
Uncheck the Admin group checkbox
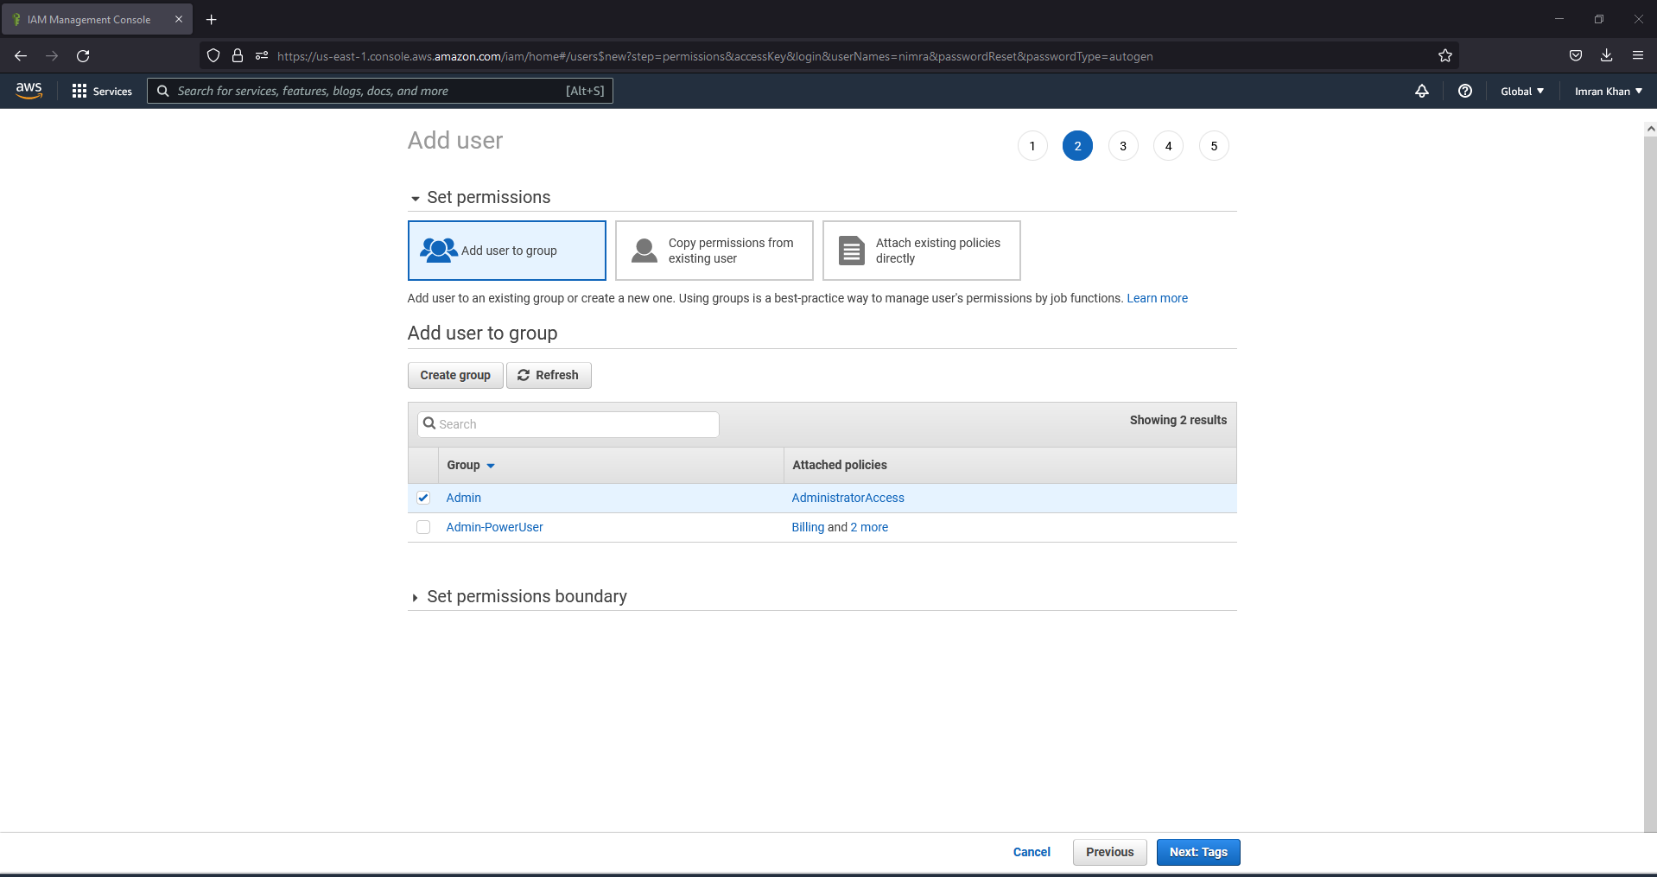coord(422,498)
